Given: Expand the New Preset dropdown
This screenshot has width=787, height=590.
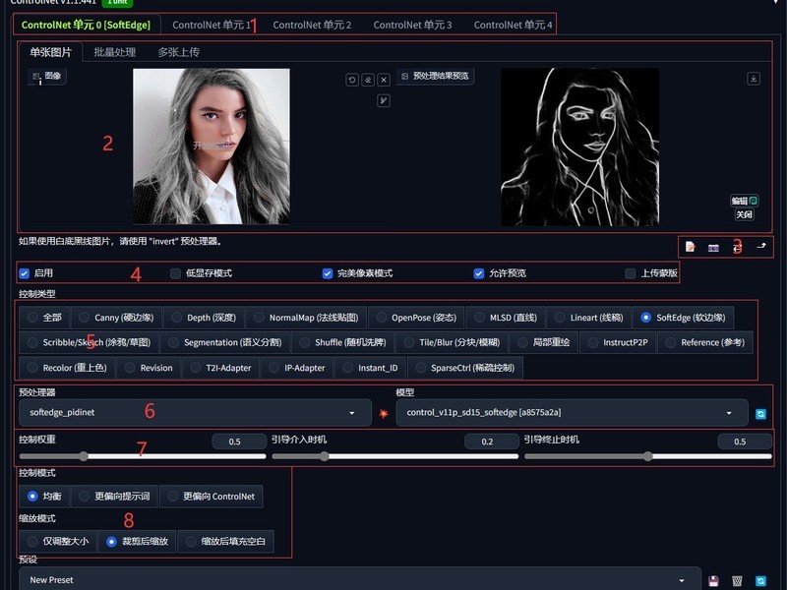Looking at the screenshot, I should click(359, 580).
